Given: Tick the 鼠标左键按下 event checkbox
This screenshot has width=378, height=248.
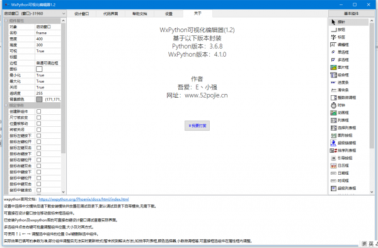Looking at the screenshot, I should tap(38, 136).
